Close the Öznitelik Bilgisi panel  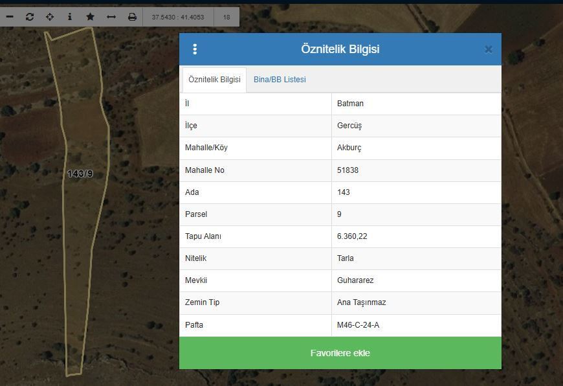489,49
